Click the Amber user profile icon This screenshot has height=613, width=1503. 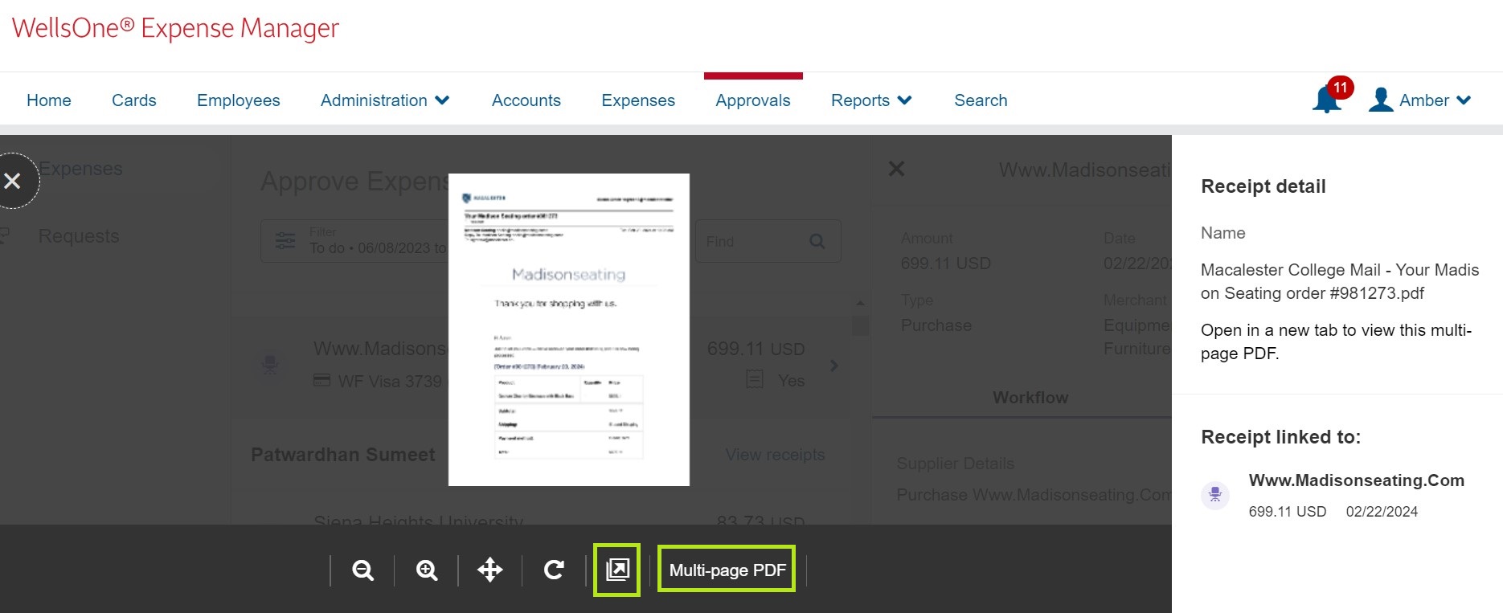coord(1381,100)
